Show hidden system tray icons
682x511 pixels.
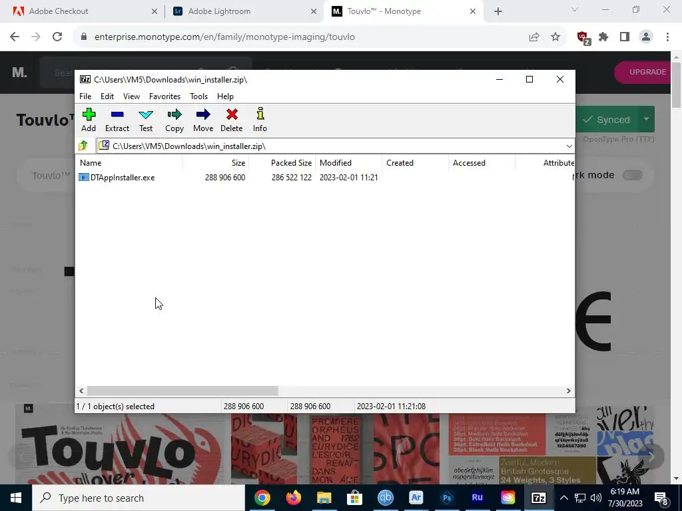[563, 498]
